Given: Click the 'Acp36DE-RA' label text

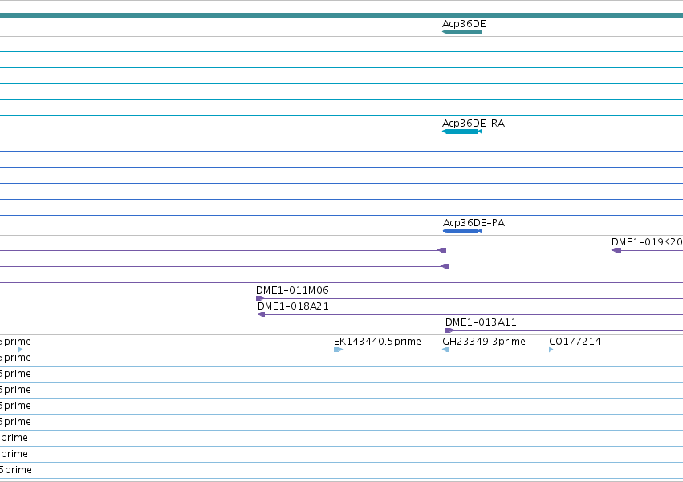Looking at the screenshot, I should 474,124.
